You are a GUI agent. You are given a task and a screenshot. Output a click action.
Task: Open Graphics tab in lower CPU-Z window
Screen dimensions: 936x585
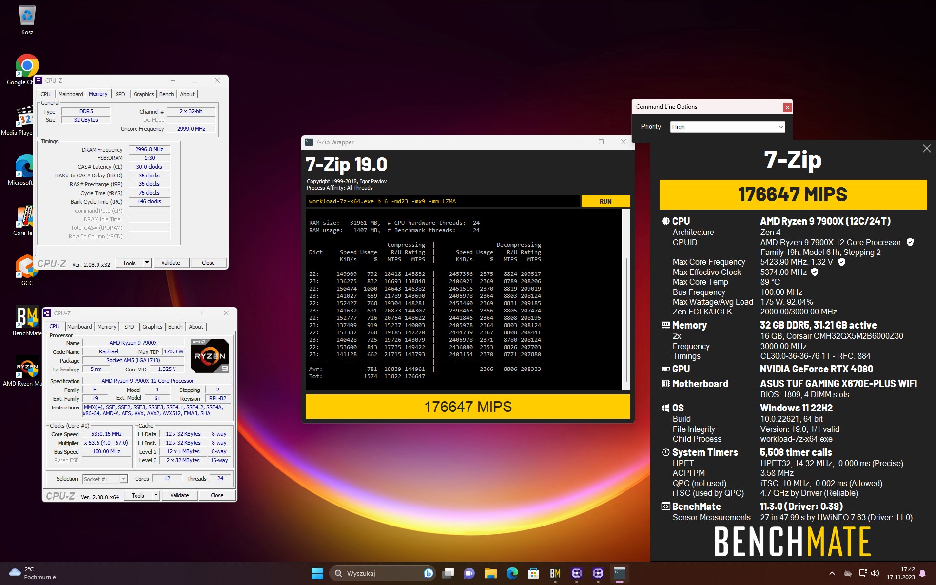click(x=152, y=327)
